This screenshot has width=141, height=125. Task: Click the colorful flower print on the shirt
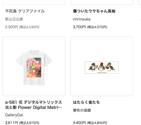(x=34, y=68)
